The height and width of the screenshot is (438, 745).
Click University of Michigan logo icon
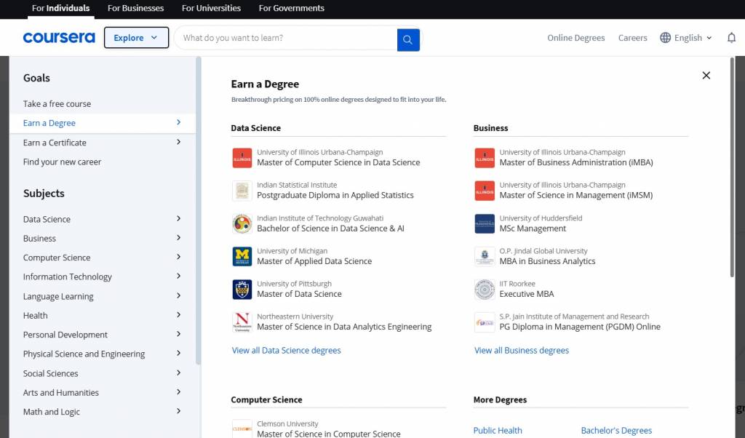pos(242,256)
